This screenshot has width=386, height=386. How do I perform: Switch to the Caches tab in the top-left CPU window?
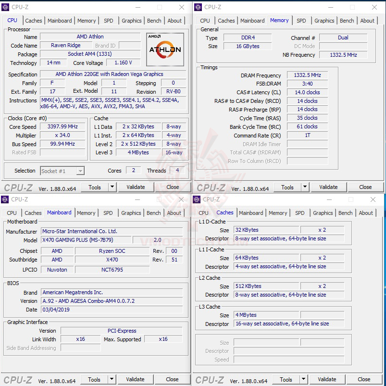click(x=34, y=21)
